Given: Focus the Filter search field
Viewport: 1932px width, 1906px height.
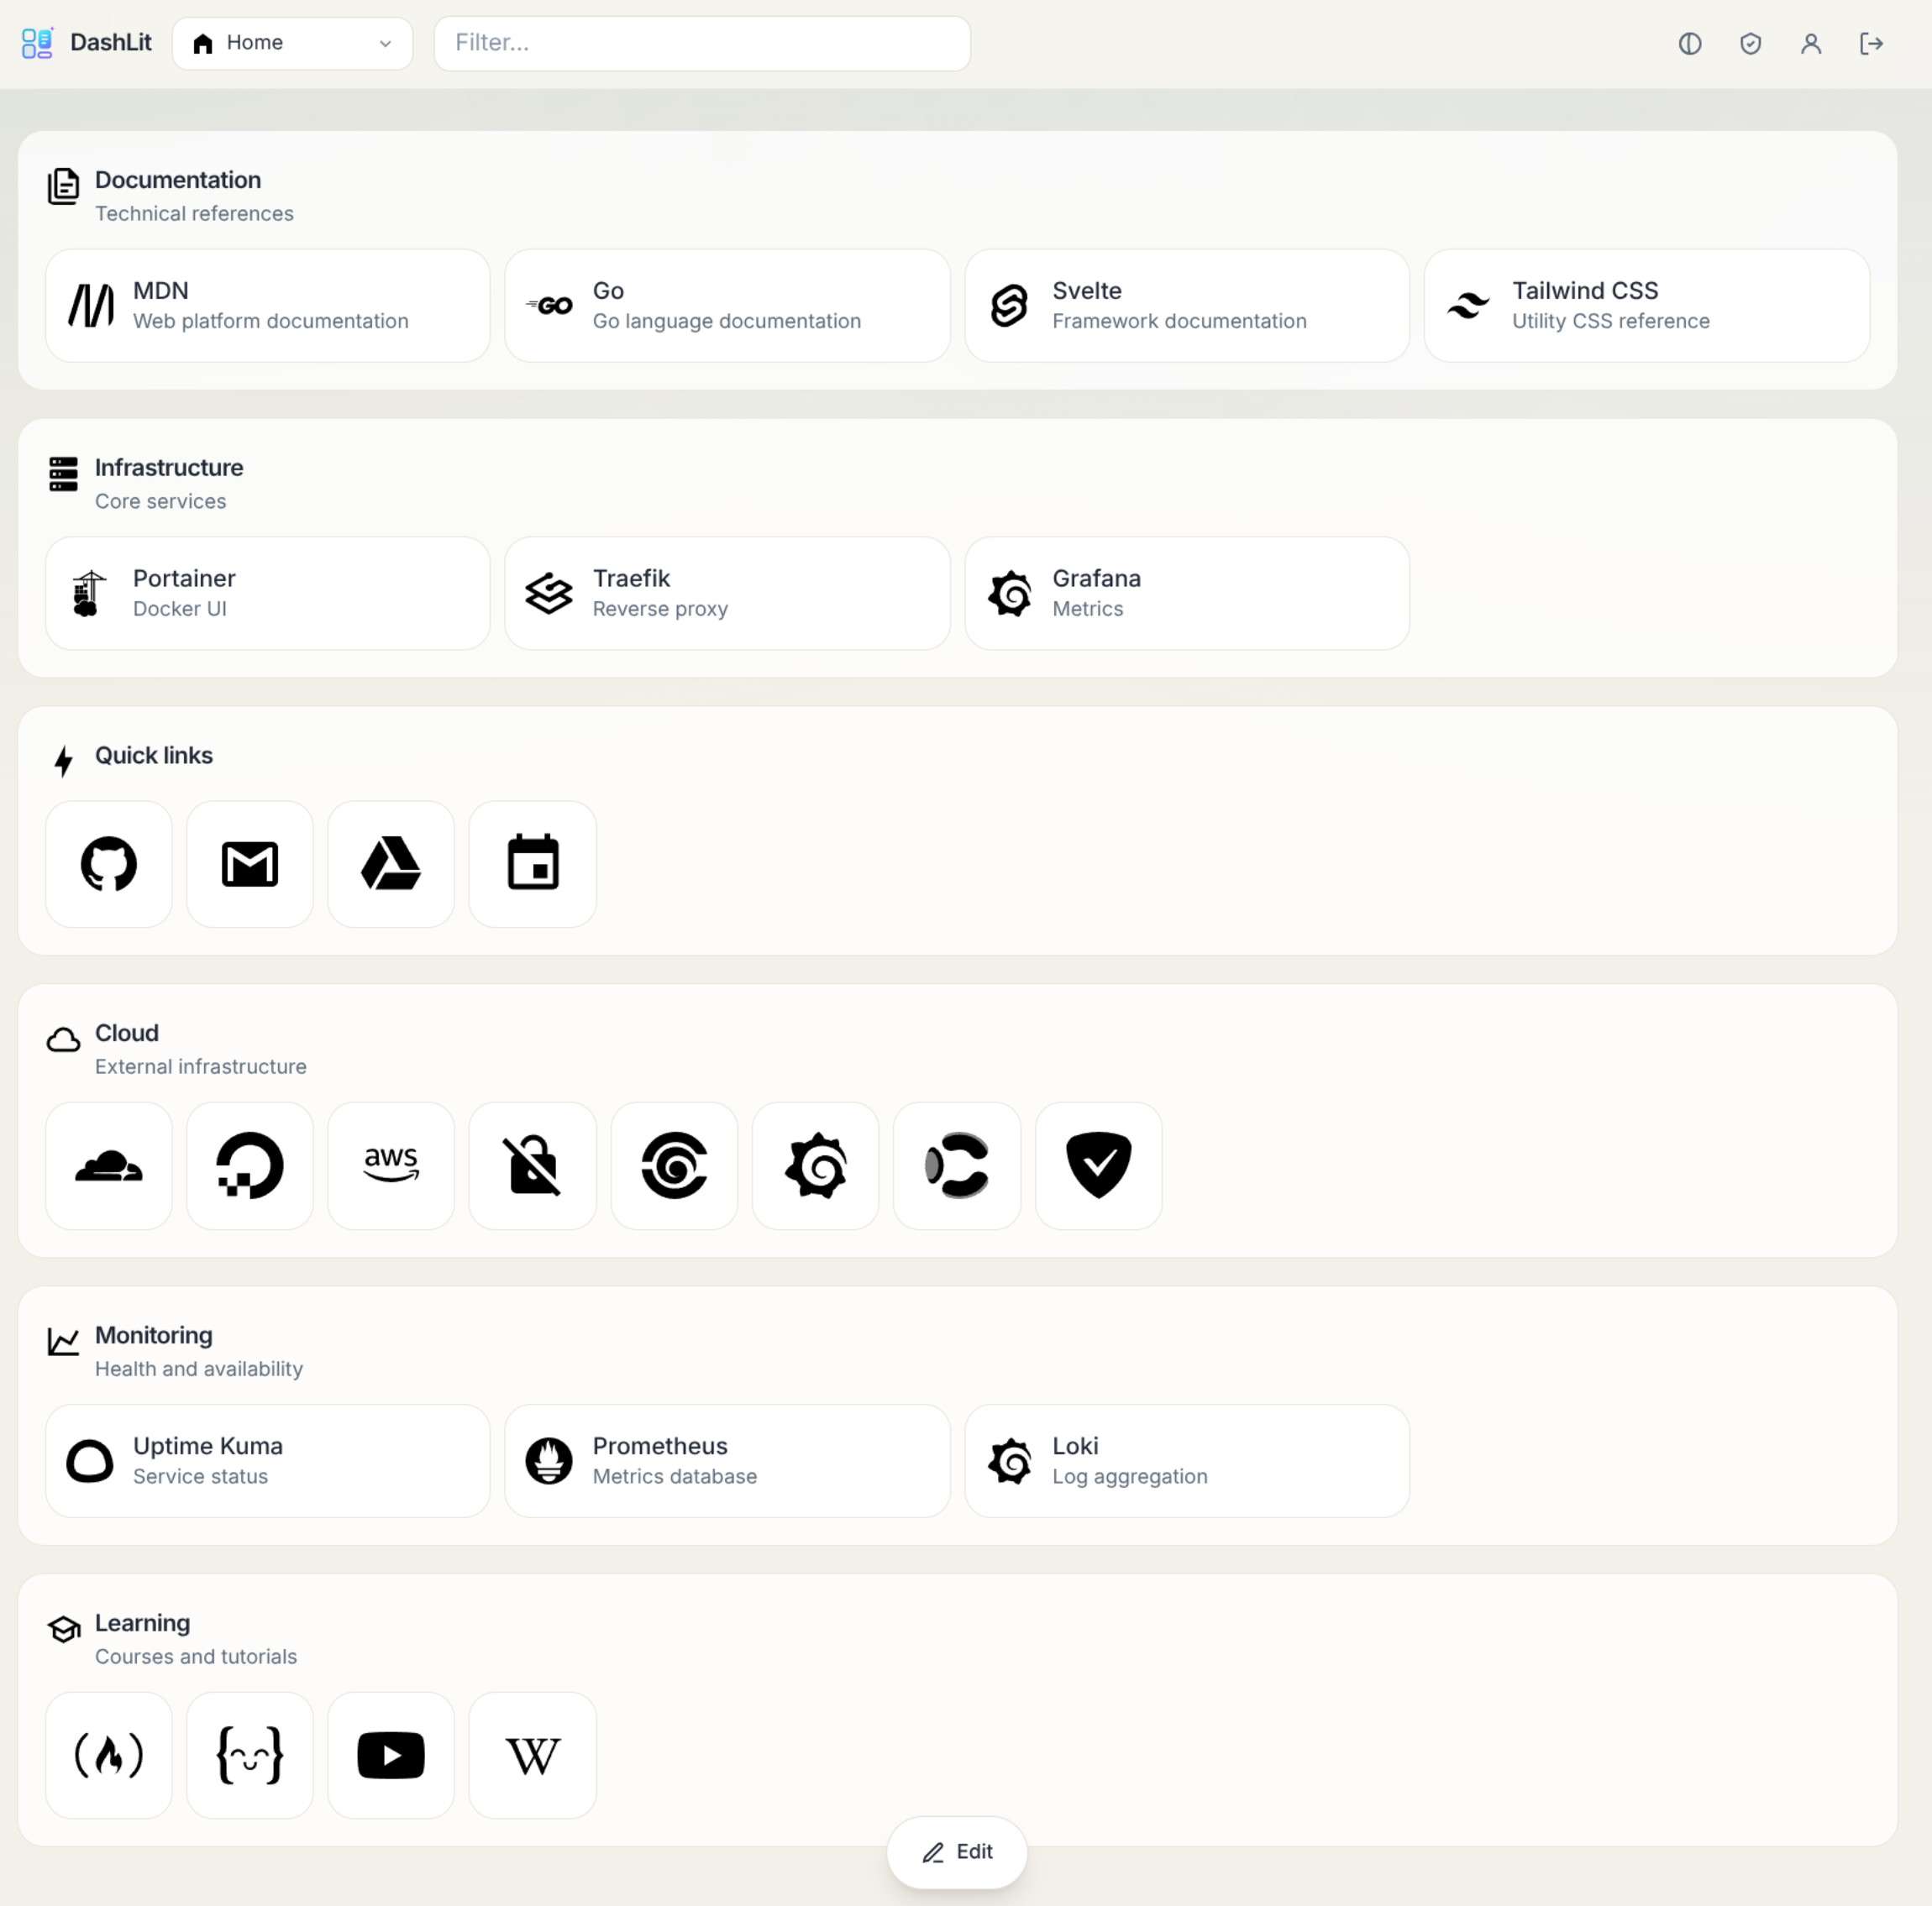Looking at the screenshot, I should (x=702, y=43).
